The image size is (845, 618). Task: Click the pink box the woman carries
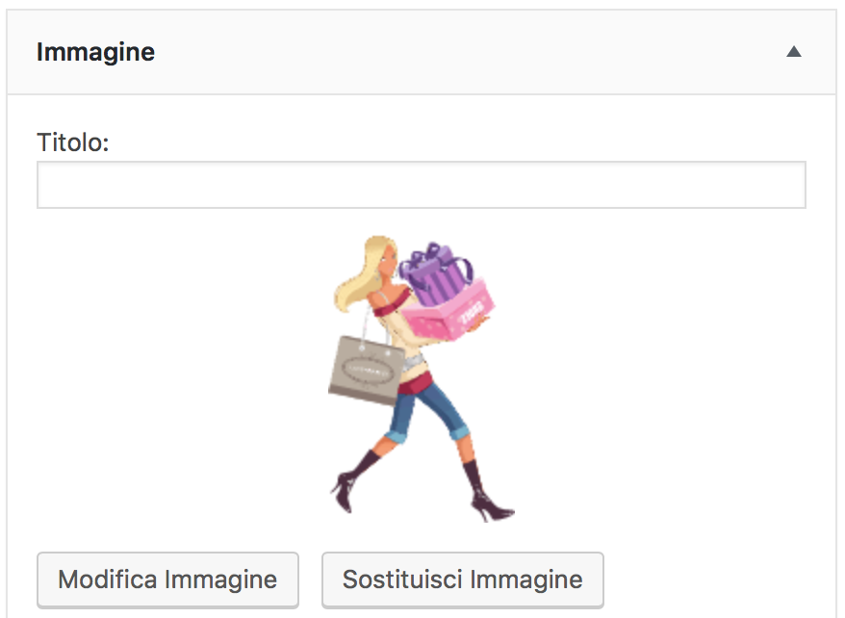click(450, 314)
